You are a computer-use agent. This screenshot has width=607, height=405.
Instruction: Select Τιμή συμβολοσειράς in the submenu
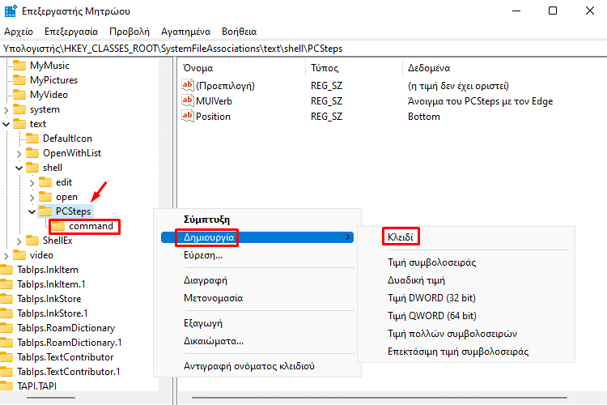pos(466,262)
